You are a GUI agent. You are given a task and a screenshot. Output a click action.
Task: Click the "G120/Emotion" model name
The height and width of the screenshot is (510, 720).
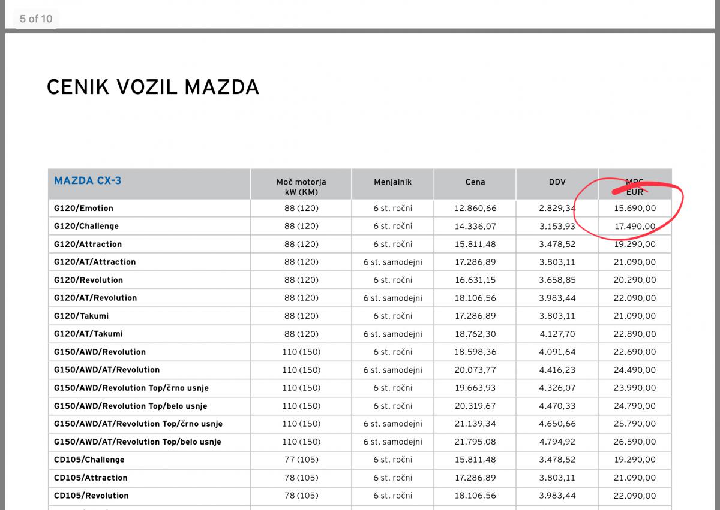point(83,208)
